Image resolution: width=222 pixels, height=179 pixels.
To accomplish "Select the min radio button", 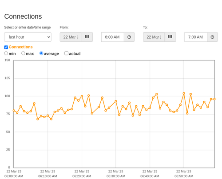I will (x=6, y=53).
